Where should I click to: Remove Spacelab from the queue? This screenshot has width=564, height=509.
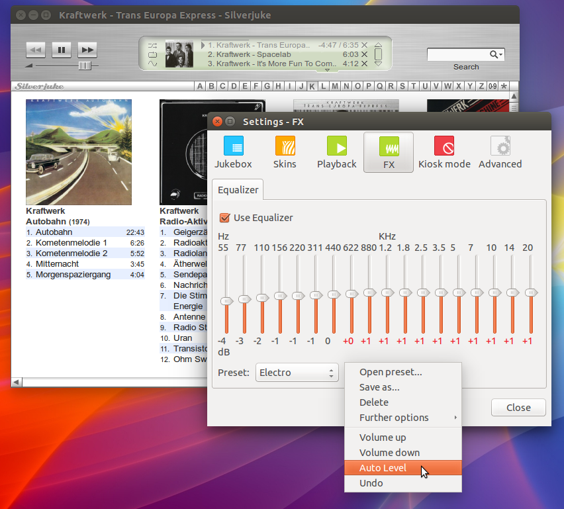pos(364,54)
